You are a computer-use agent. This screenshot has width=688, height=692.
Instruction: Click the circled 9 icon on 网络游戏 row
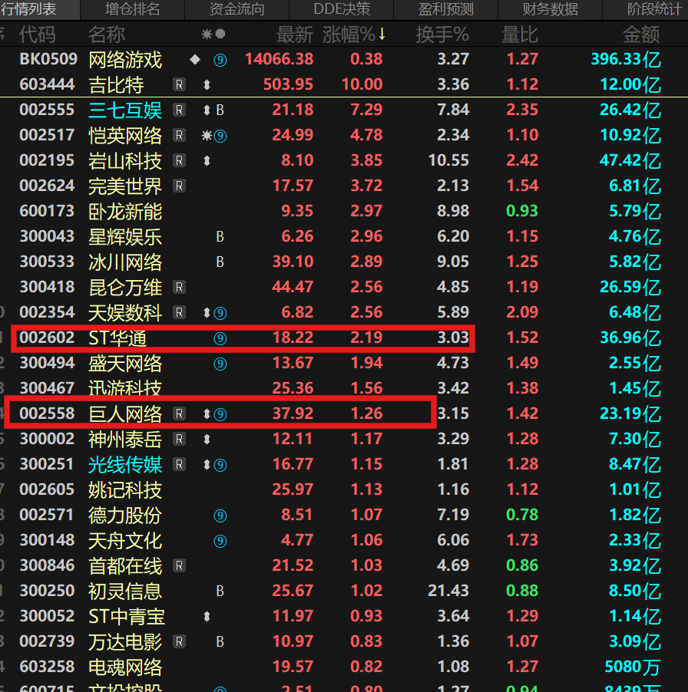pyautogui.click(x=220, y=60)
